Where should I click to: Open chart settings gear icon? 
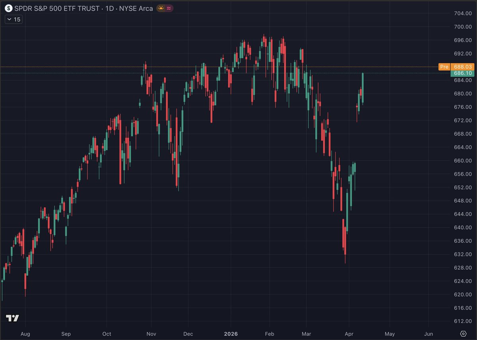pyautogui.click(x=463, y=333)
